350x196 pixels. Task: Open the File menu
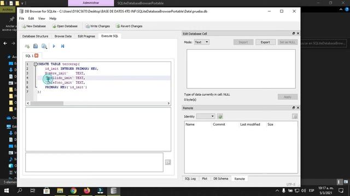[x=22, y=19]
